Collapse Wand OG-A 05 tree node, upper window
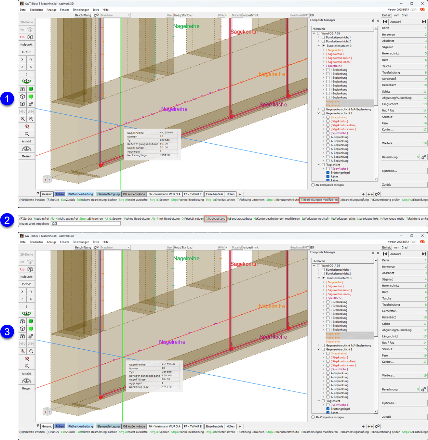 314,34
